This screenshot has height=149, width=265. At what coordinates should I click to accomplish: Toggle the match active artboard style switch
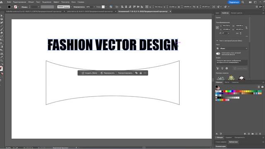tap(218, 53)
